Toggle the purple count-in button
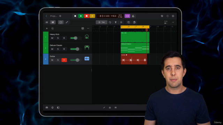The image size is (223, 125). point(127,16)
